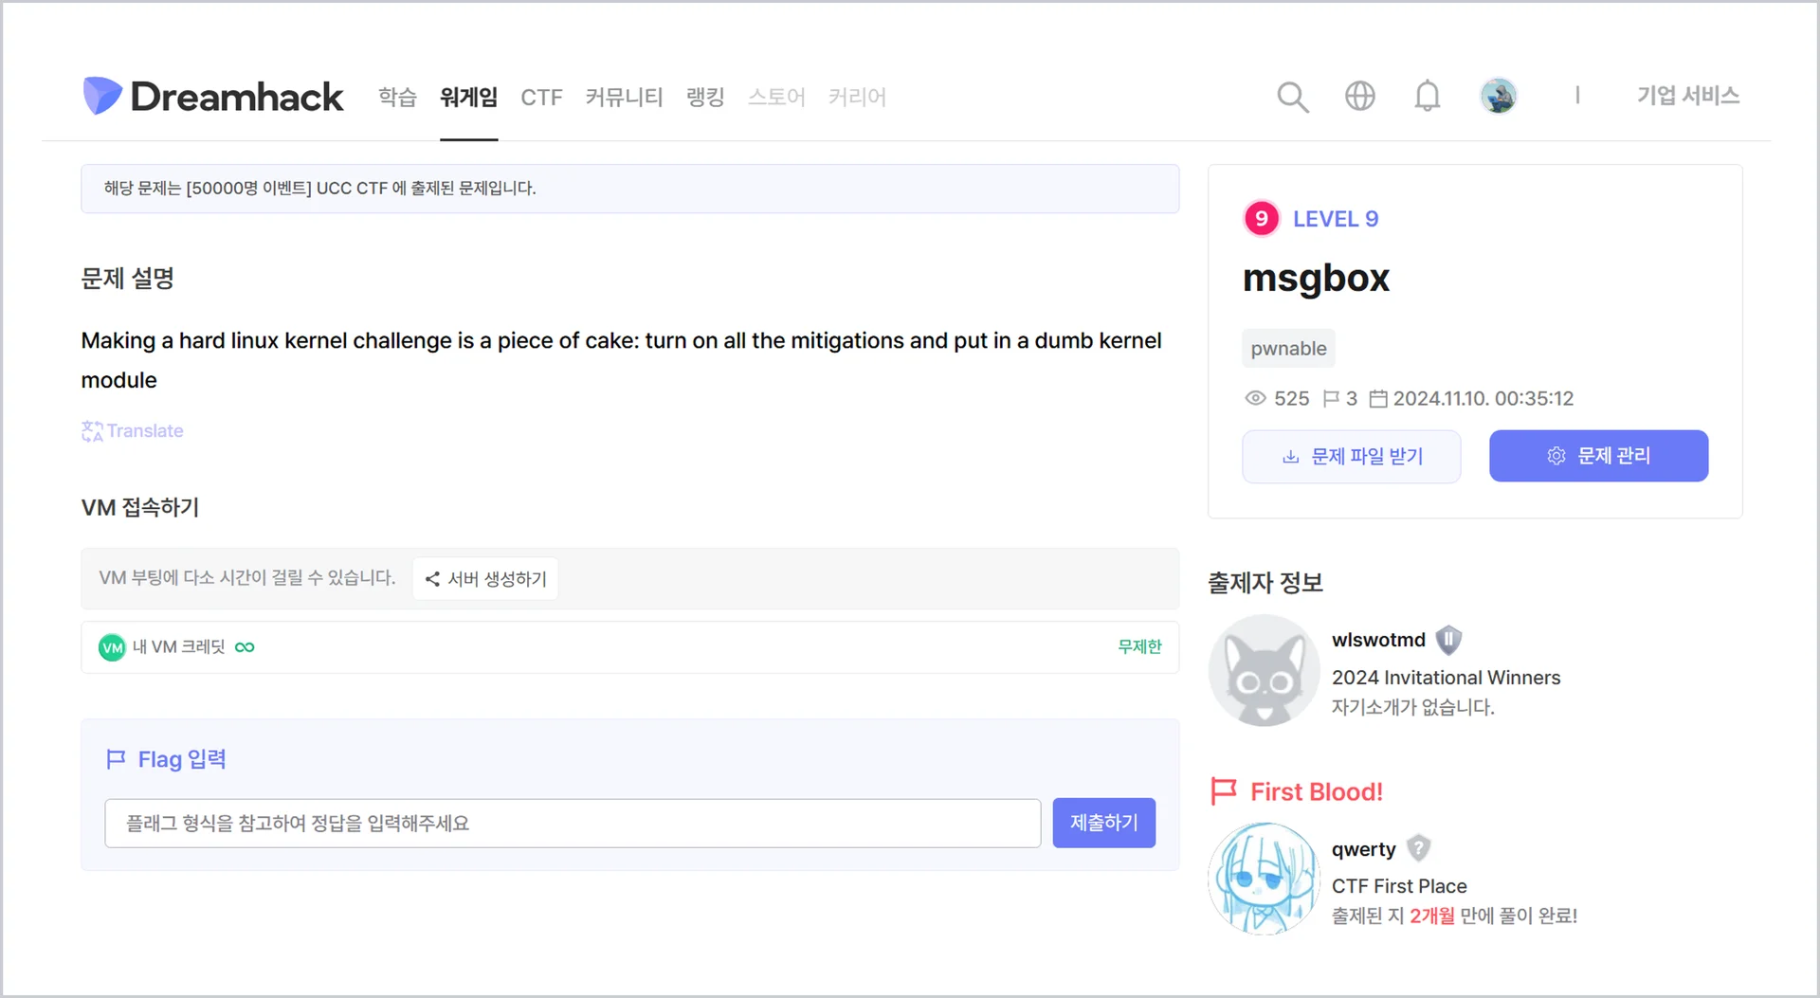
Task: Open the 학습 menu
Action: [397, 97]
